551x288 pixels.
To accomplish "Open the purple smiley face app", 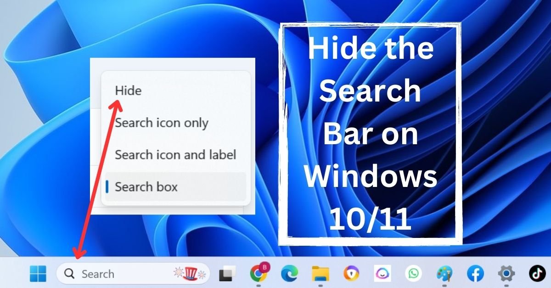I will (382, 274).
